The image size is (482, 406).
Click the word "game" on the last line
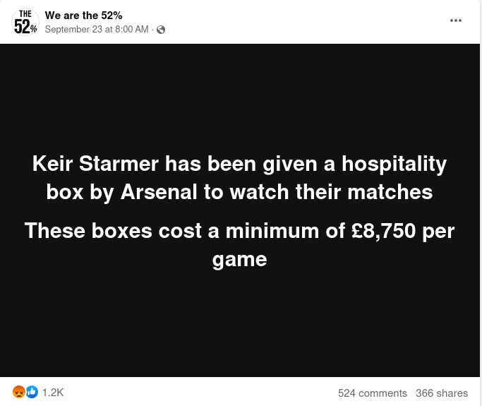239,259
